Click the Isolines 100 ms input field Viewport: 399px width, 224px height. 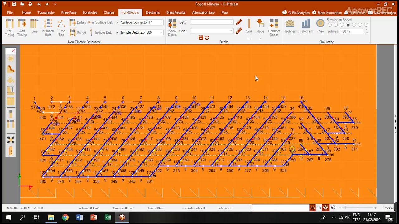tap(351, 31)
